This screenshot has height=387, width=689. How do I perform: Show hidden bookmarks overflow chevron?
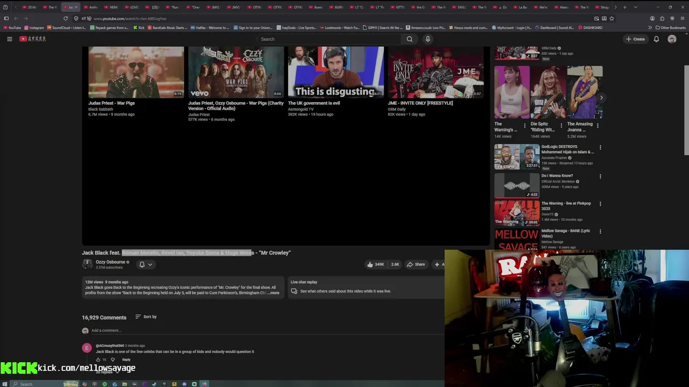click(x=650, y=27)
